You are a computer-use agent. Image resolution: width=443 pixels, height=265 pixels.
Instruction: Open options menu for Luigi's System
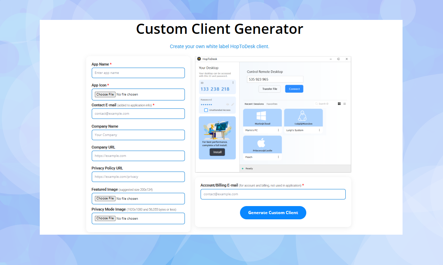pos(319,130)
